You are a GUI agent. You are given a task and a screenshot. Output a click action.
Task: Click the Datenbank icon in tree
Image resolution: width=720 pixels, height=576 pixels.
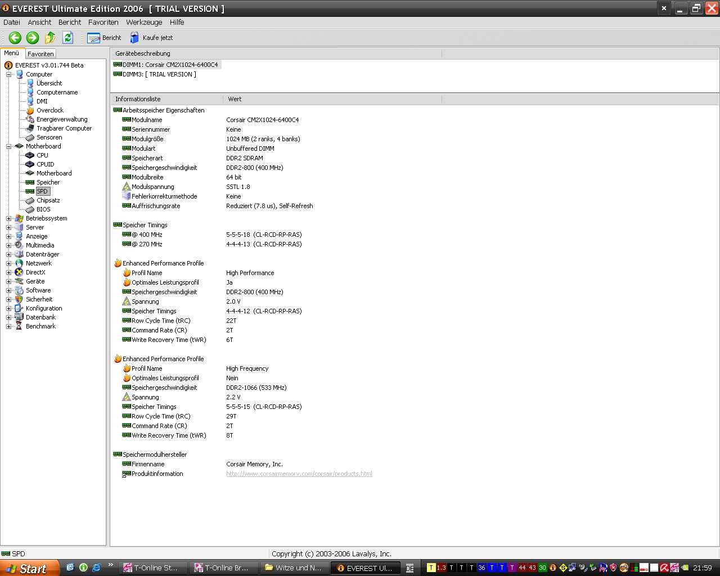19,317
